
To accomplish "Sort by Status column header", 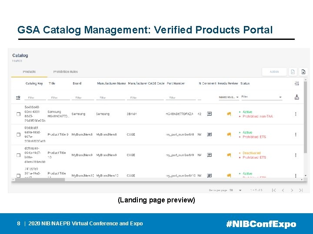I will [x=245, y=83].
